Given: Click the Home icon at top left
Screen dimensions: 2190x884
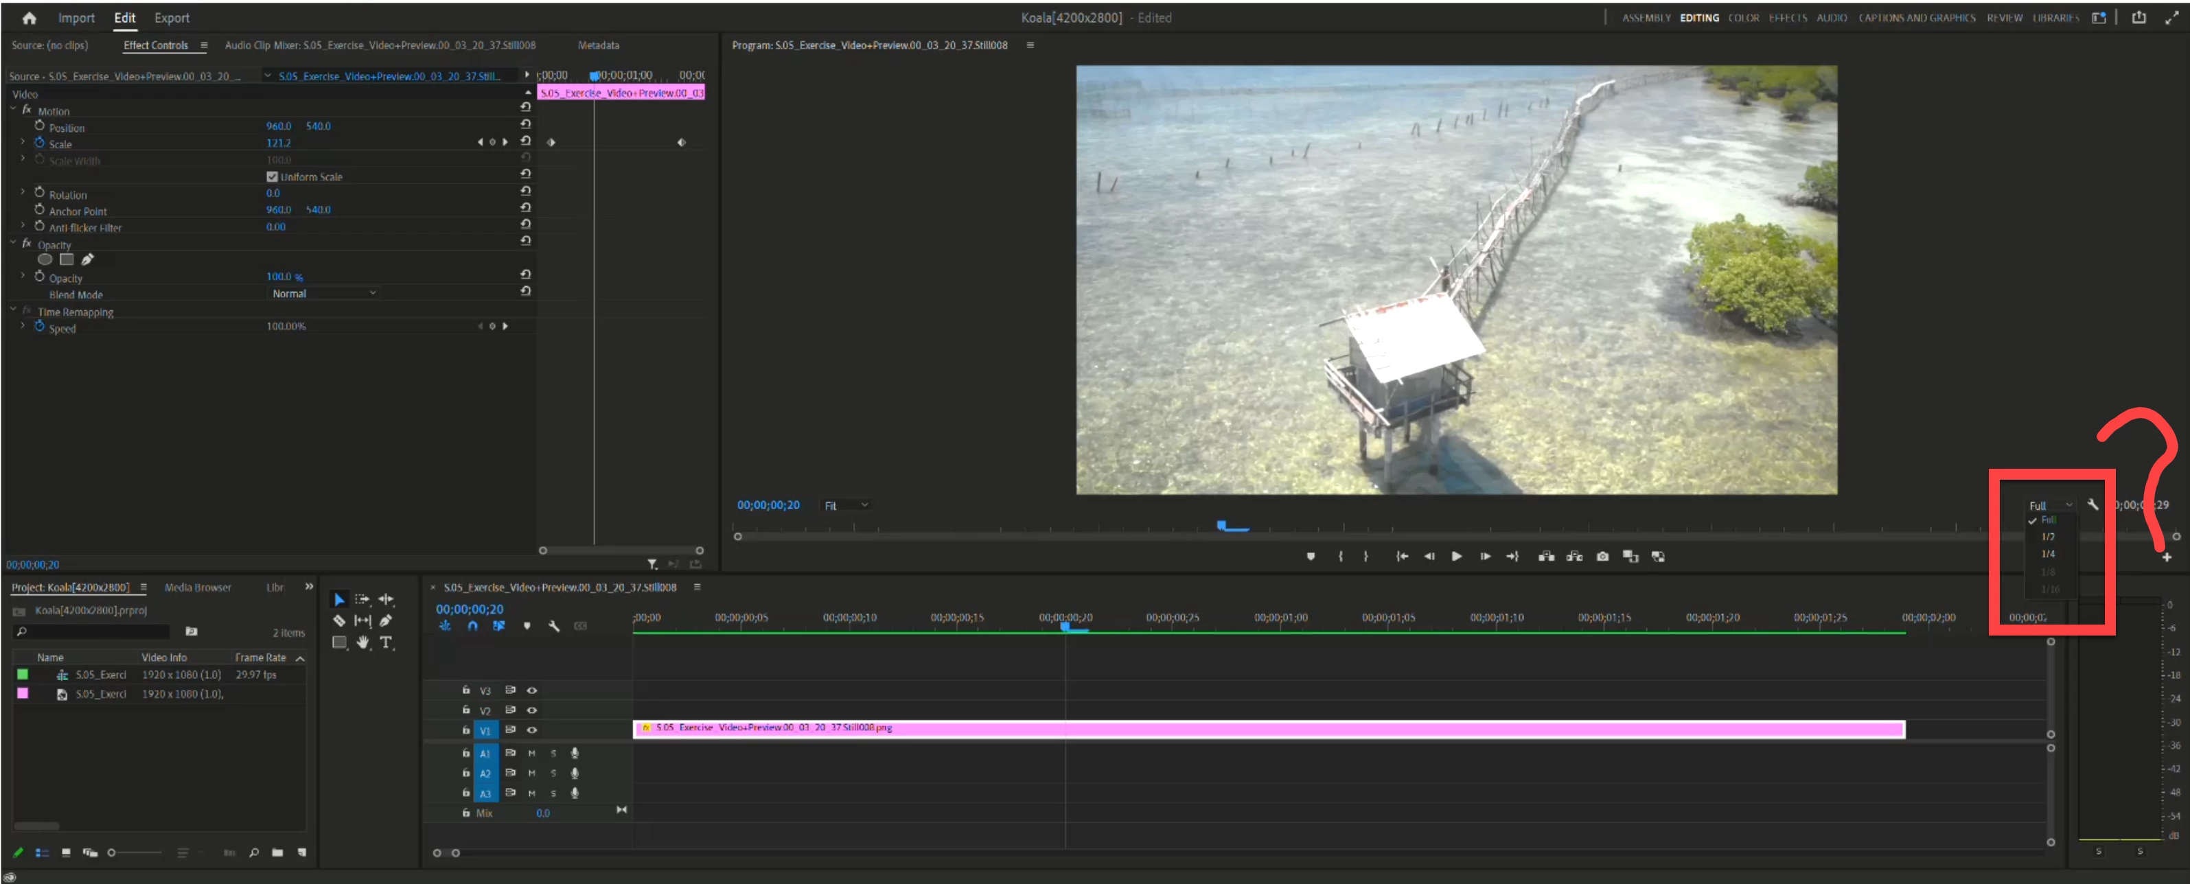Looking at the screenshot, I should [x=29, y=18].
